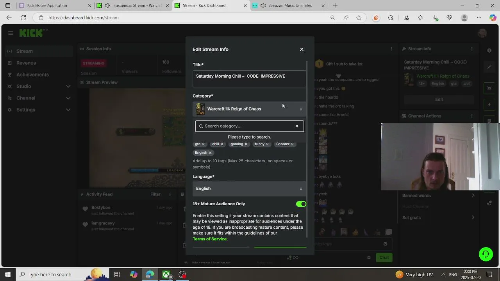This screenshot has width=500, height=281.
Task: Open Channel Actions panel options menu
Action: click(x=472, y=116)
